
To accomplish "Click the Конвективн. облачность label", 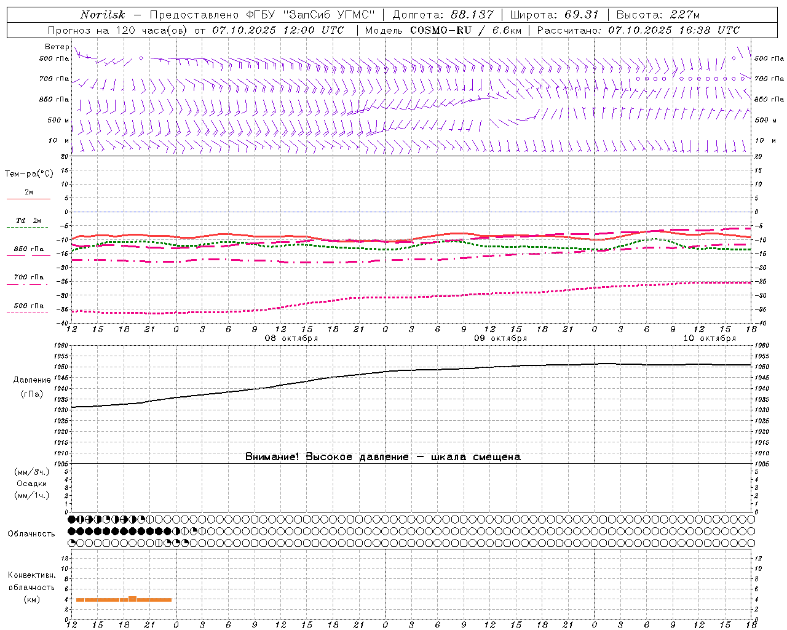I will click(31, 581).
